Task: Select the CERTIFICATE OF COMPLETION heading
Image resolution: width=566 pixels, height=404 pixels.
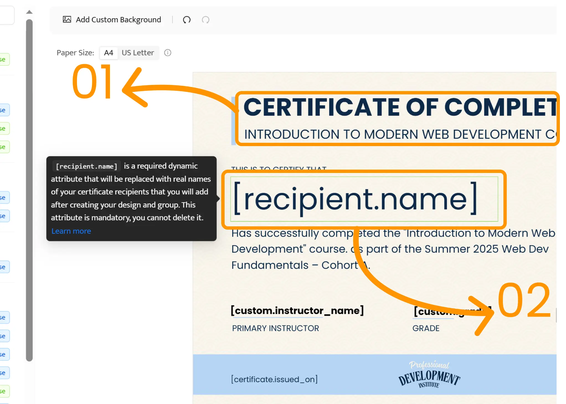Action: [x=400, y=108]
